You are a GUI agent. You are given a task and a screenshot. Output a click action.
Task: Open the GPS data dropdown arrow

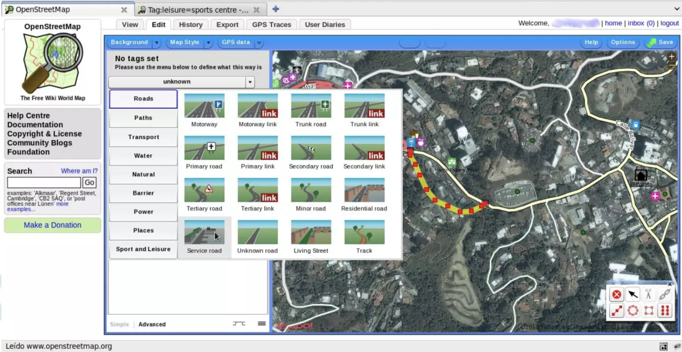(259, 43)
